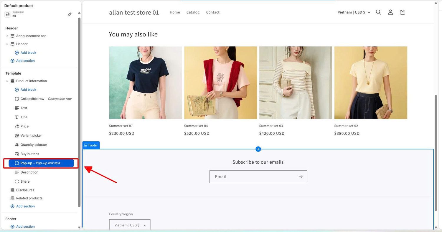The width and height of the screenshot is (442, 232).
Task: Select the Collapsible row block
Action: 46,99
